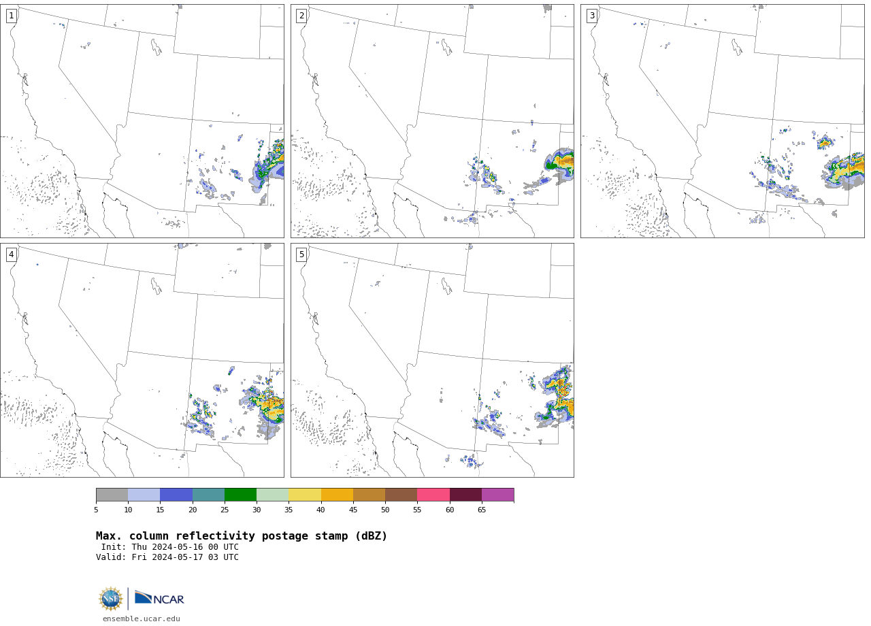Click the ensemble.ucar.edu text
The width and height of the screenshot is (871, 626).
point(142,619)
